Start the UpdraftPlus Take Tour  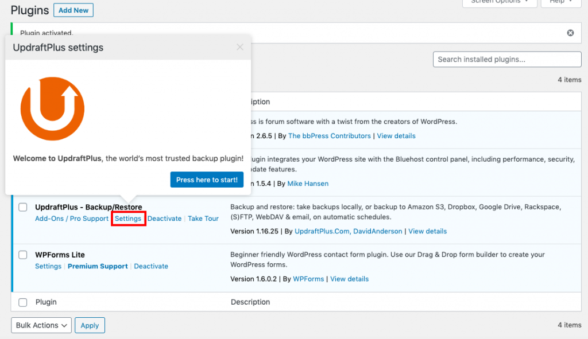(x=203, y=219)
